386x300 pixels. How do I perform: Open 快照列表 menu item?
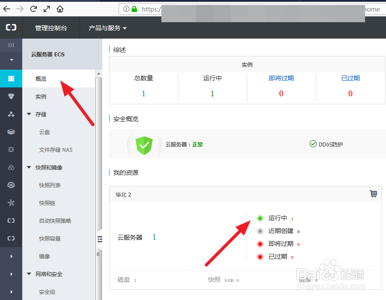(x=50, y=185)
